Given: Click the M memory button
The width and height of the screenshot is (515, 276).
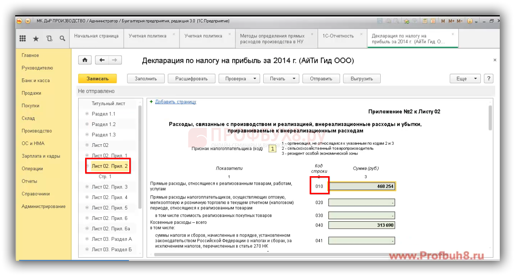Looking at the screenshot, I should pos(443,21).
